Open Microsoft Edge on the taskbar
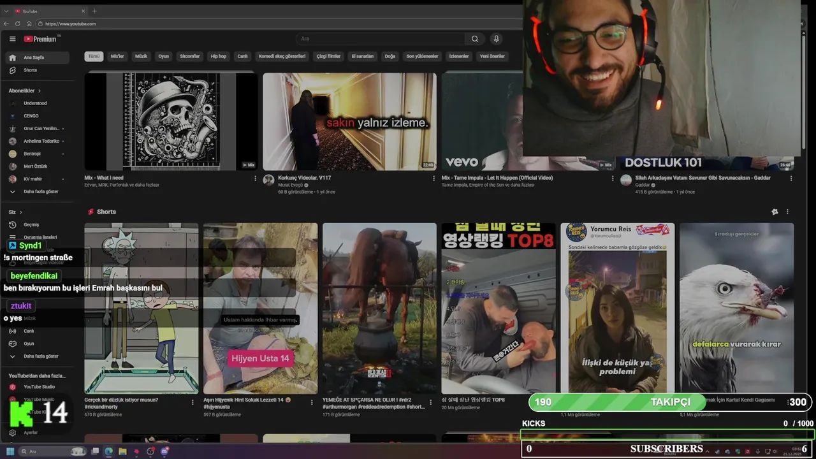This screenshot has width=816, height=459. pos(108,451)
